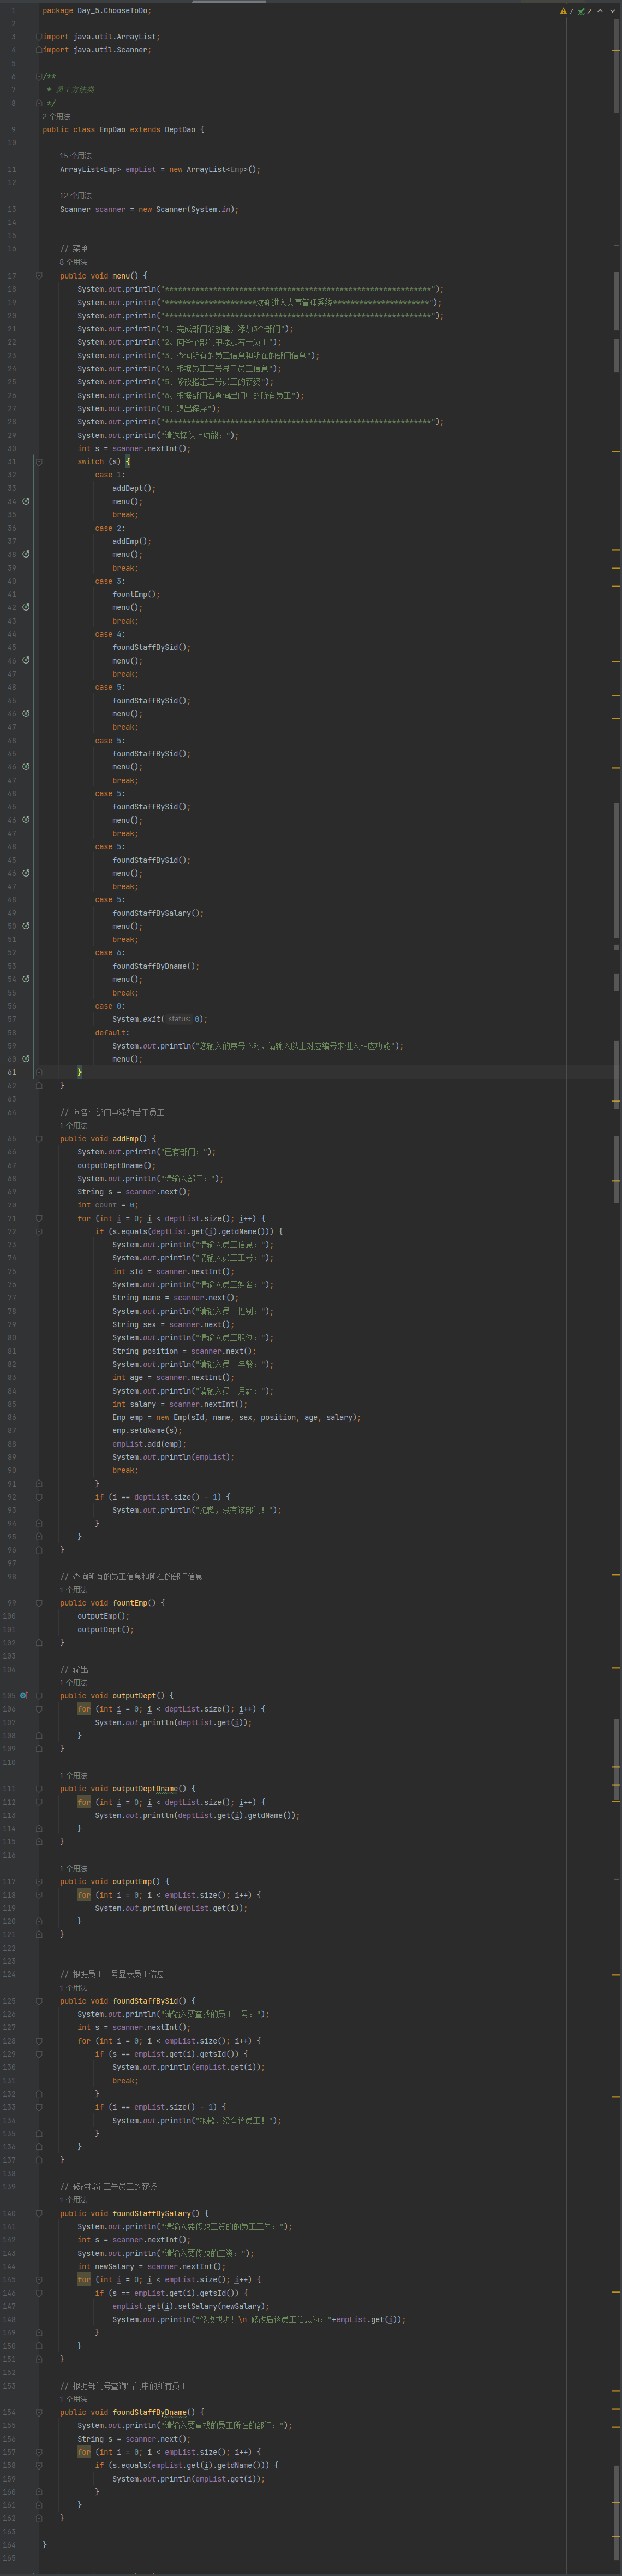Collapse the import statements block
622x2576 pixels.
[39, 37]
